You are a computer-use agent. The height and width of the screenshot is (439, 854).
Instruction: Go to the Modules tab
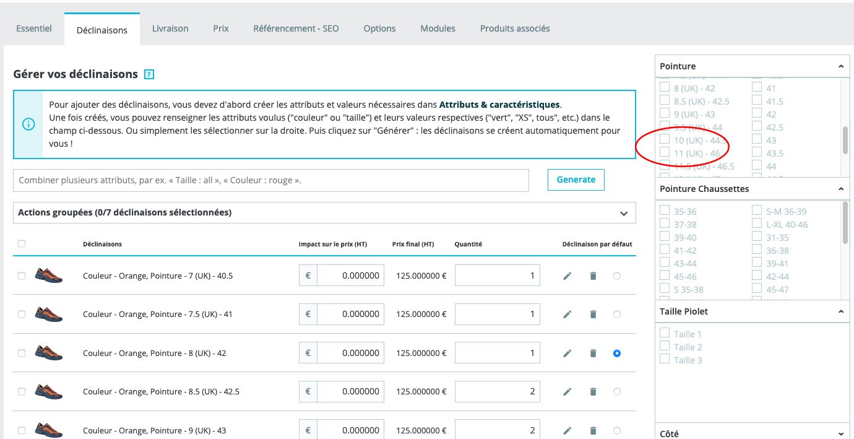coord(438,28)
